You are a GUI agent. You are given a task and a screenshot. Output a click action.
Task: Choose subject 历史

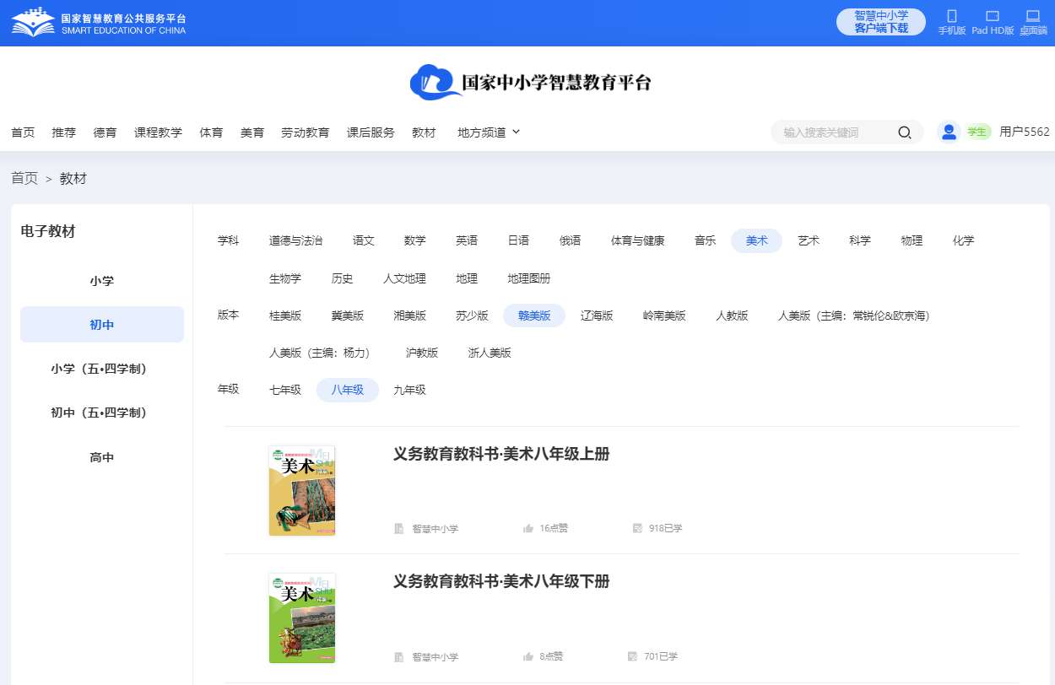coord(342,278)
